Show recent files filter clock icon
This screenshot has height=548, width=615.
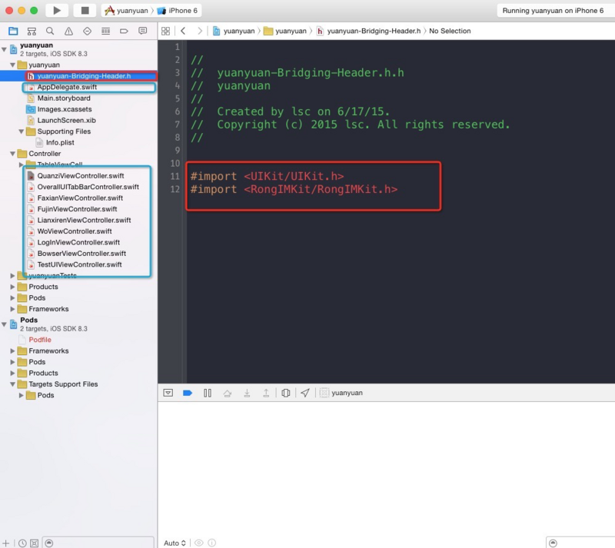22,543
